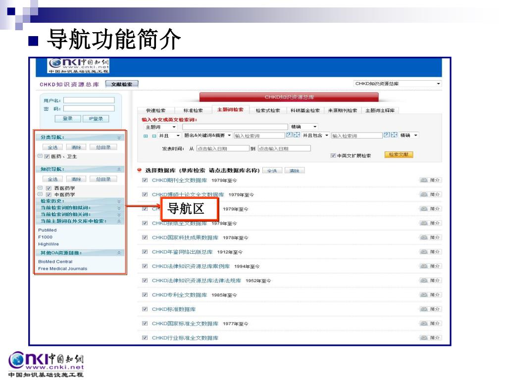Open 简介 for CHKD法律知识资源总库案例库
The image size is (507, 380).
431,266
